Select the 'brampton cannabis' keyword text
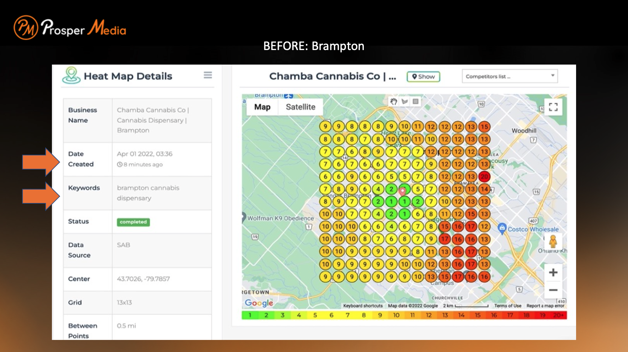Screen dimensions: 628x352 [x=148, y=188]
